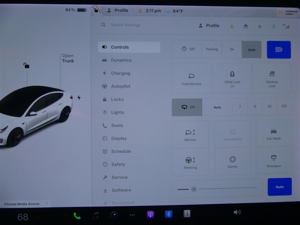Toggle auto high beam headlights button
The width and height of the screenshot is (300, 225).
tap(279, 49)
